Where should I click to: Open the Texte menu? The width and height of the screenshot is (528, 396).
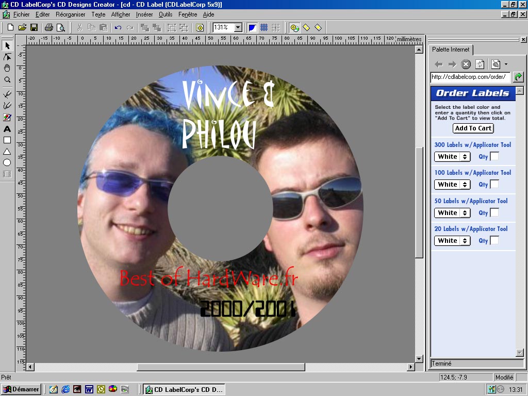click(x=98, y=14)
